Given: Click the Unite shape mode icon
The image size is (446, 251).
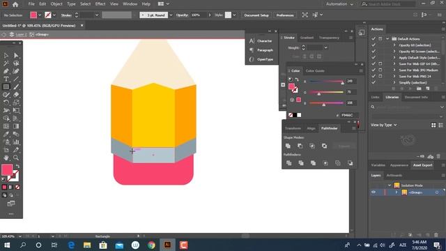Looking at the screenshot, I should (x=288, y=146).
